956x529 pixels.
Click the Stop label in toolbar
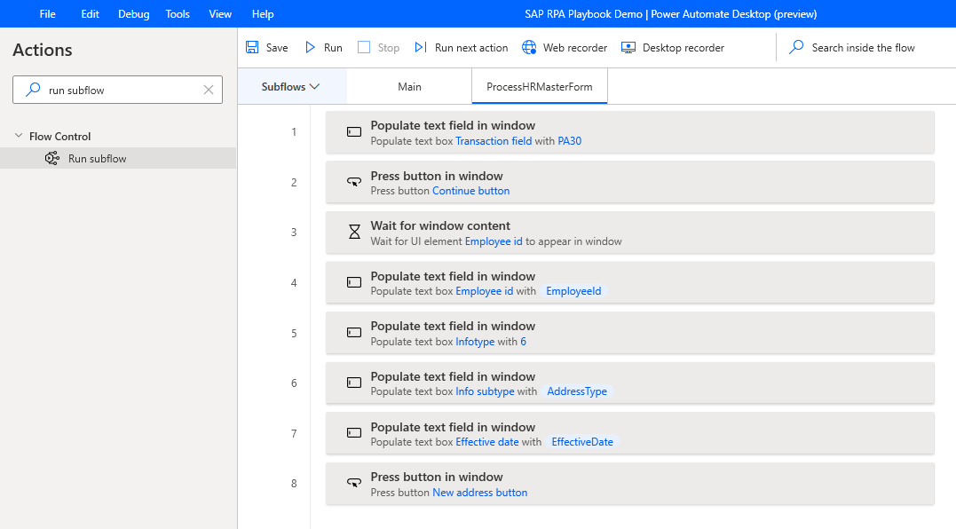[389, 48]
